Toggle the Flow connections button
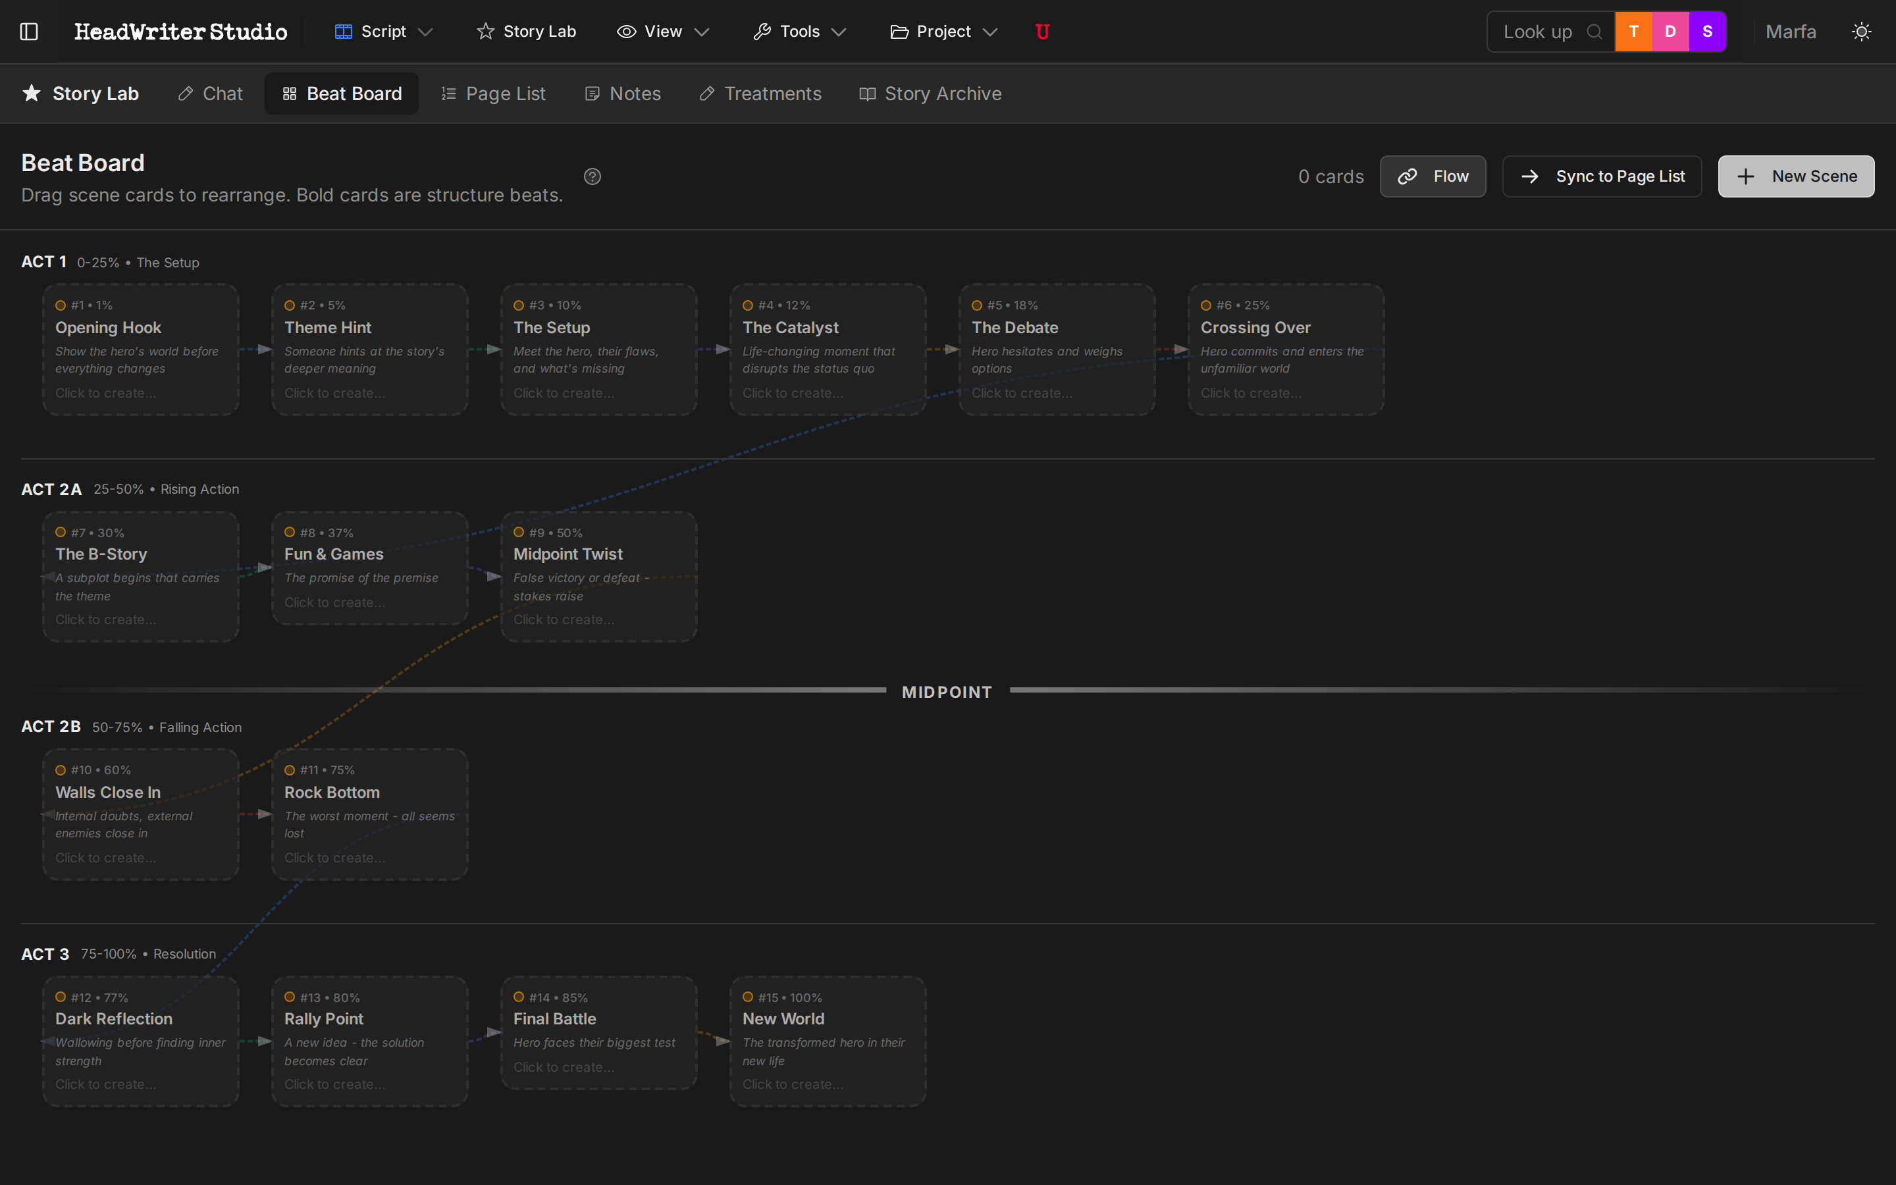Screen dimensions: 1896x1185 pos(1432,176)
